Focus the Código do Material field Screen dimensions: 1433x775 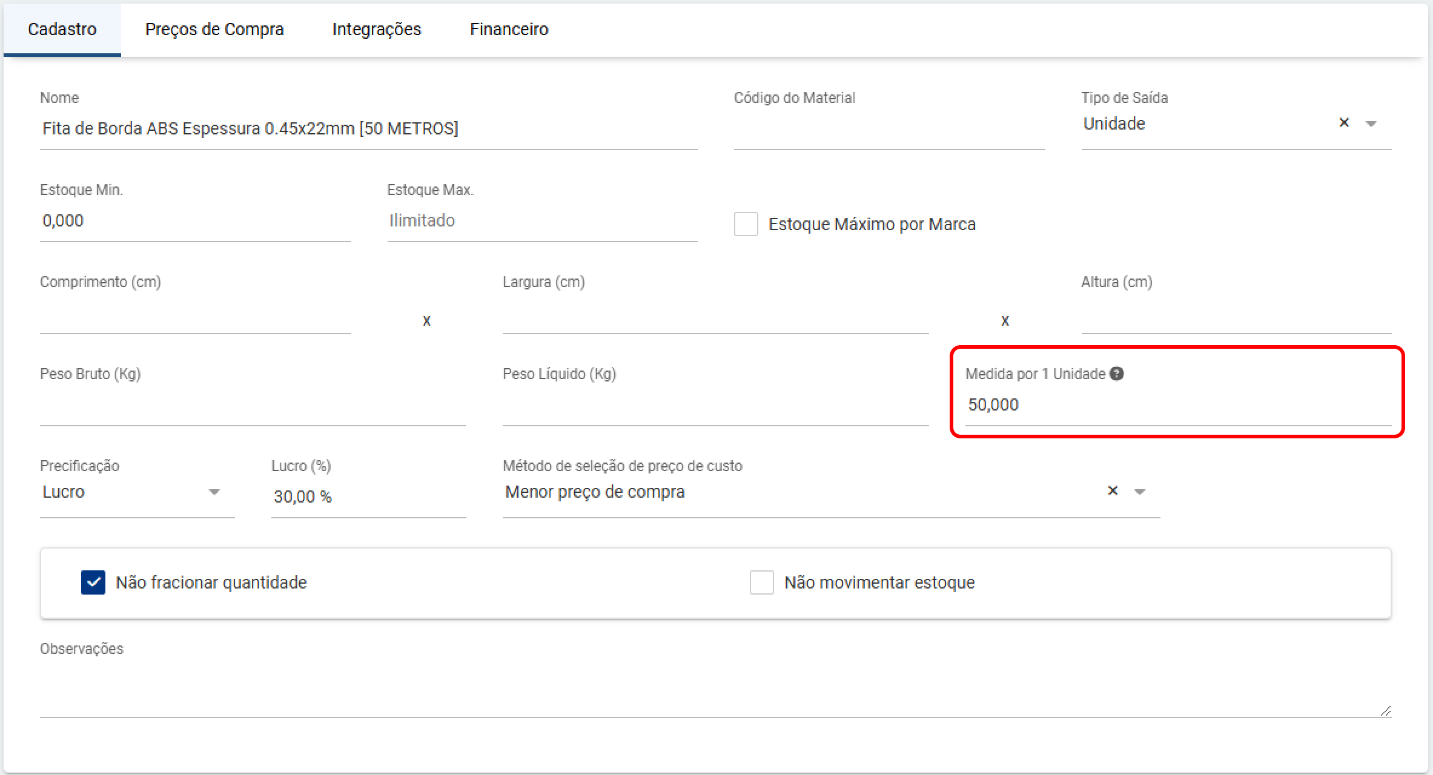(x=889, y=128)
